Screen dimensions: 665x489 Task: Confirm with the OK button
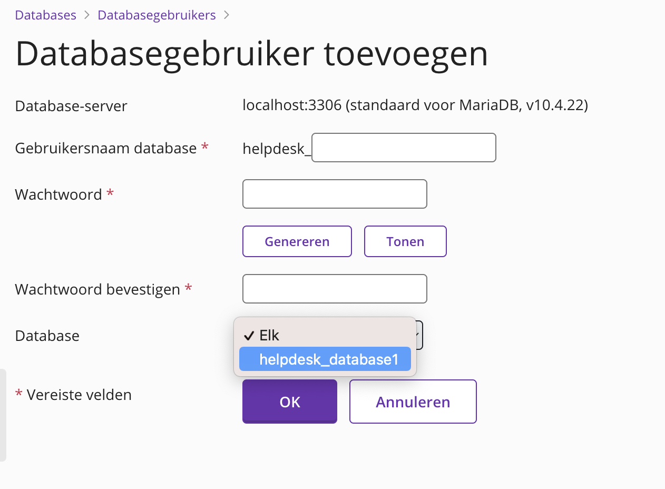click(x=289, y=402)
